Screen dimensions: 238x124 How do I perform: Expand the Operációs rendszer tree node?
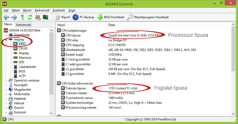tap(6, 80)
